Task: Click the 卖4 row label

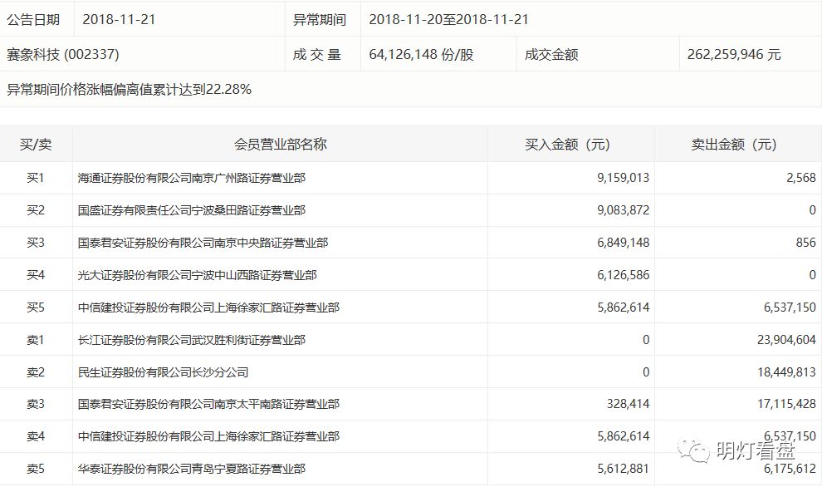Action: point(36,436)
